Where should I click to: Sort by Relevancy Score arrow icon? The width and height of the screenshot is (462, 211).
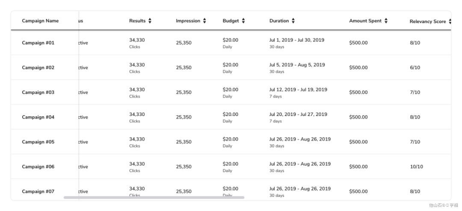450,21
